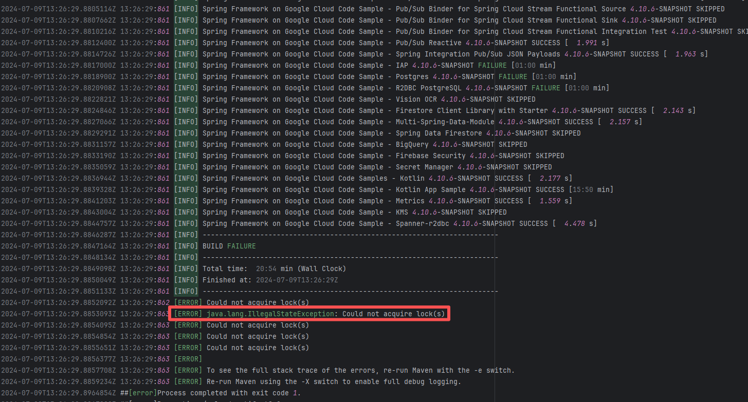The width and height of the screenshot is (748, 402).
Task: Click the Spanner-r2dbc SUCCESS log line
Action: pos(399,223)
